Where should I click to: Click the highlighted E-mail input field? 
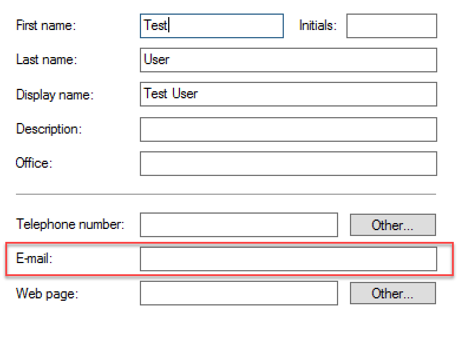(x=288, y=259)
